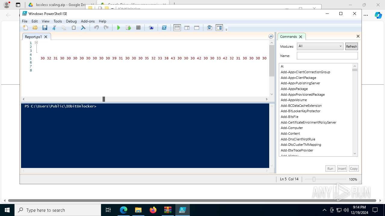Screen dimensions: 385x216
Task: Show Command Window icon
Action: pos(210,28)
